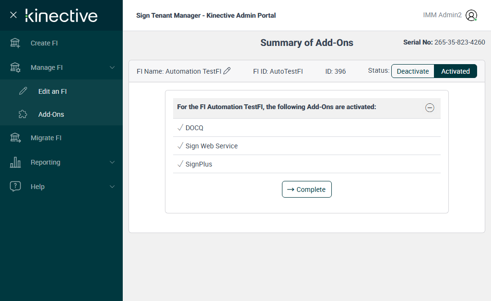
Task: Edit FI name with pencil icon
Action: 227,71
